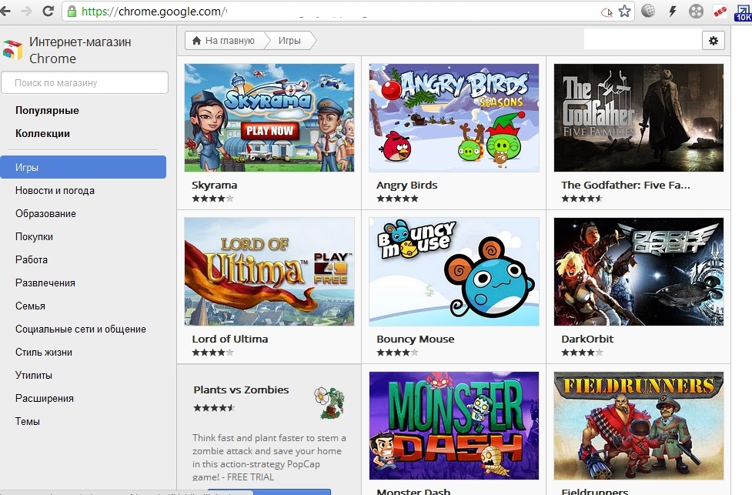752x495 pixels.
Task: Click the 'Игры' breadcrumb
Action: pyautogui.click(x=289, y=40)
